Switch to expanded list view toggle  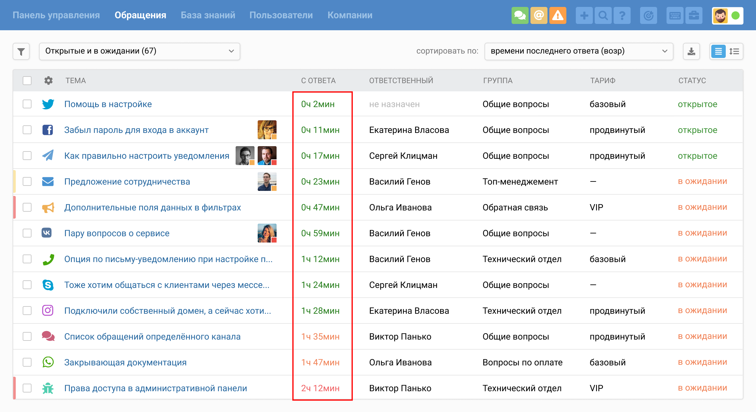[x=734, y=51]
